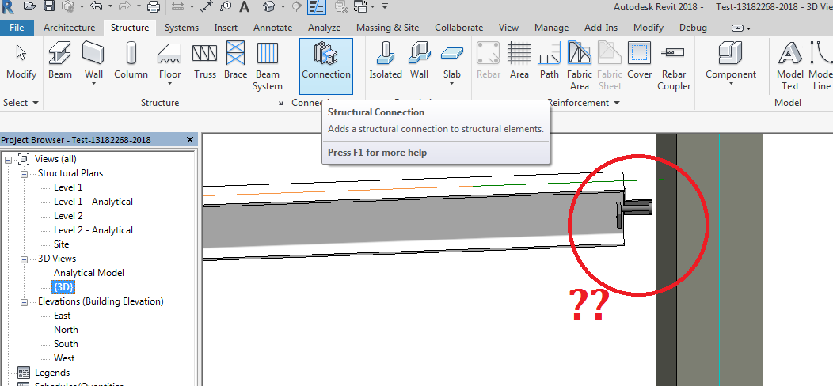
Task: Collapse the 3D Views node
Action: point(24,259)
